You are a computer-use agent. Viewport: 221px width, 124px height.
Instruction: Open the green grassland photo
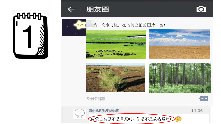coord(116,44)
